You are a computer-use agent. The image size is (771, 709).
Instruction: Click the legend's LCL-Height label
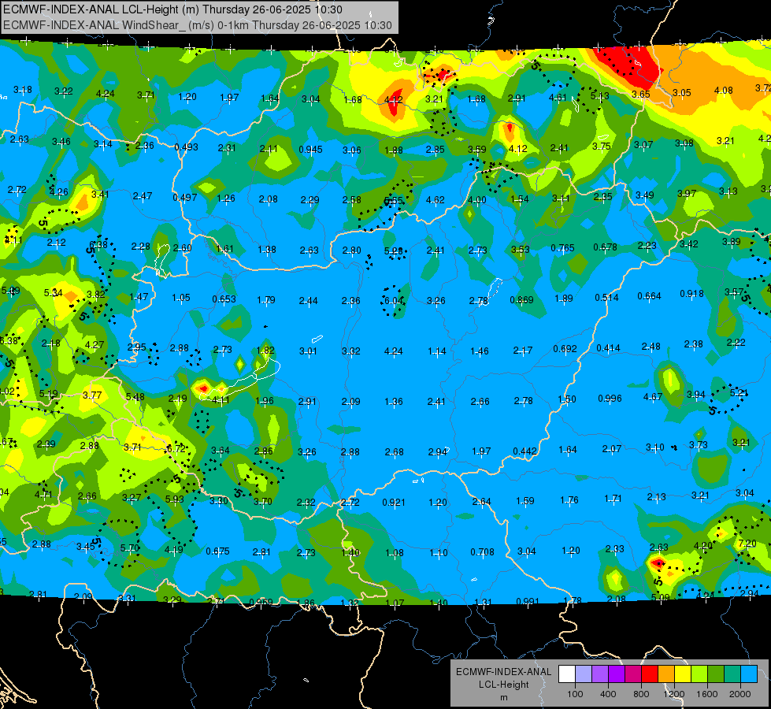pyautogui.click(x=503, y=685)
